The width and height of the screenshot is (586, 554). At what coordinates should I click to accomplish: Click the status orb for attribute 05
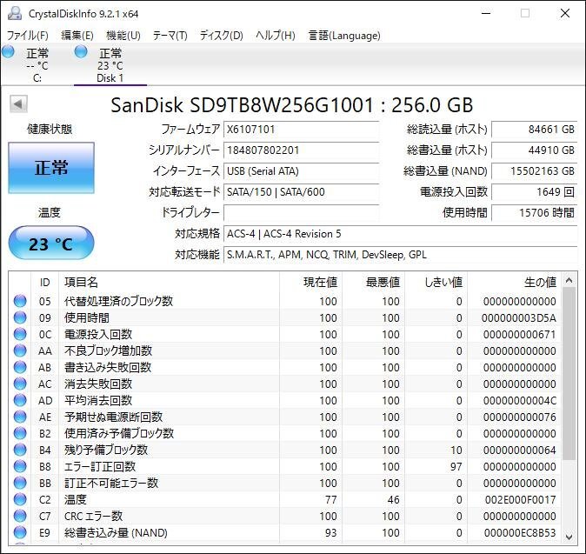pyautogui.click(x=20, y=301)
